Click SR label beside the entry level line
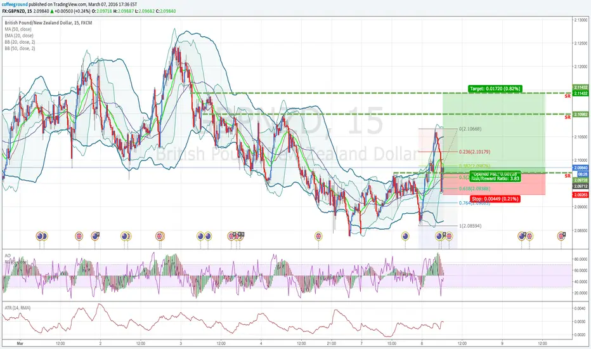 (568, 176)
